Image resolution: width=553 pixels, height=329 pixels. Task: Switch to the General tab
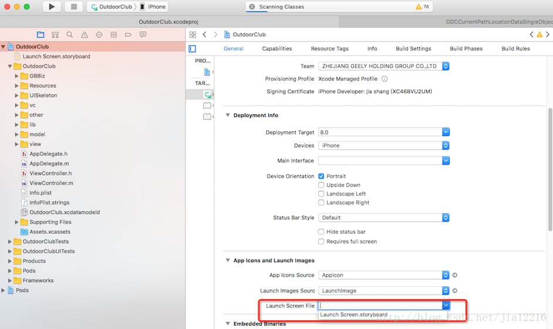(234, 49)
